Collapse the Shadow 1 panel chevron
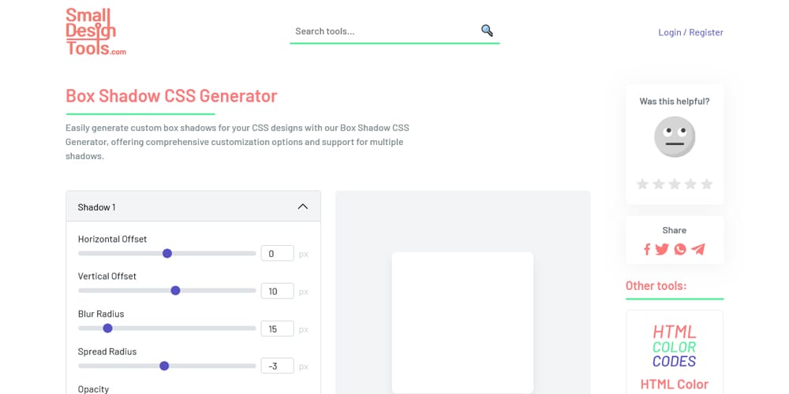Viewport: 789px width, 394px height. [x=302, y=206]
